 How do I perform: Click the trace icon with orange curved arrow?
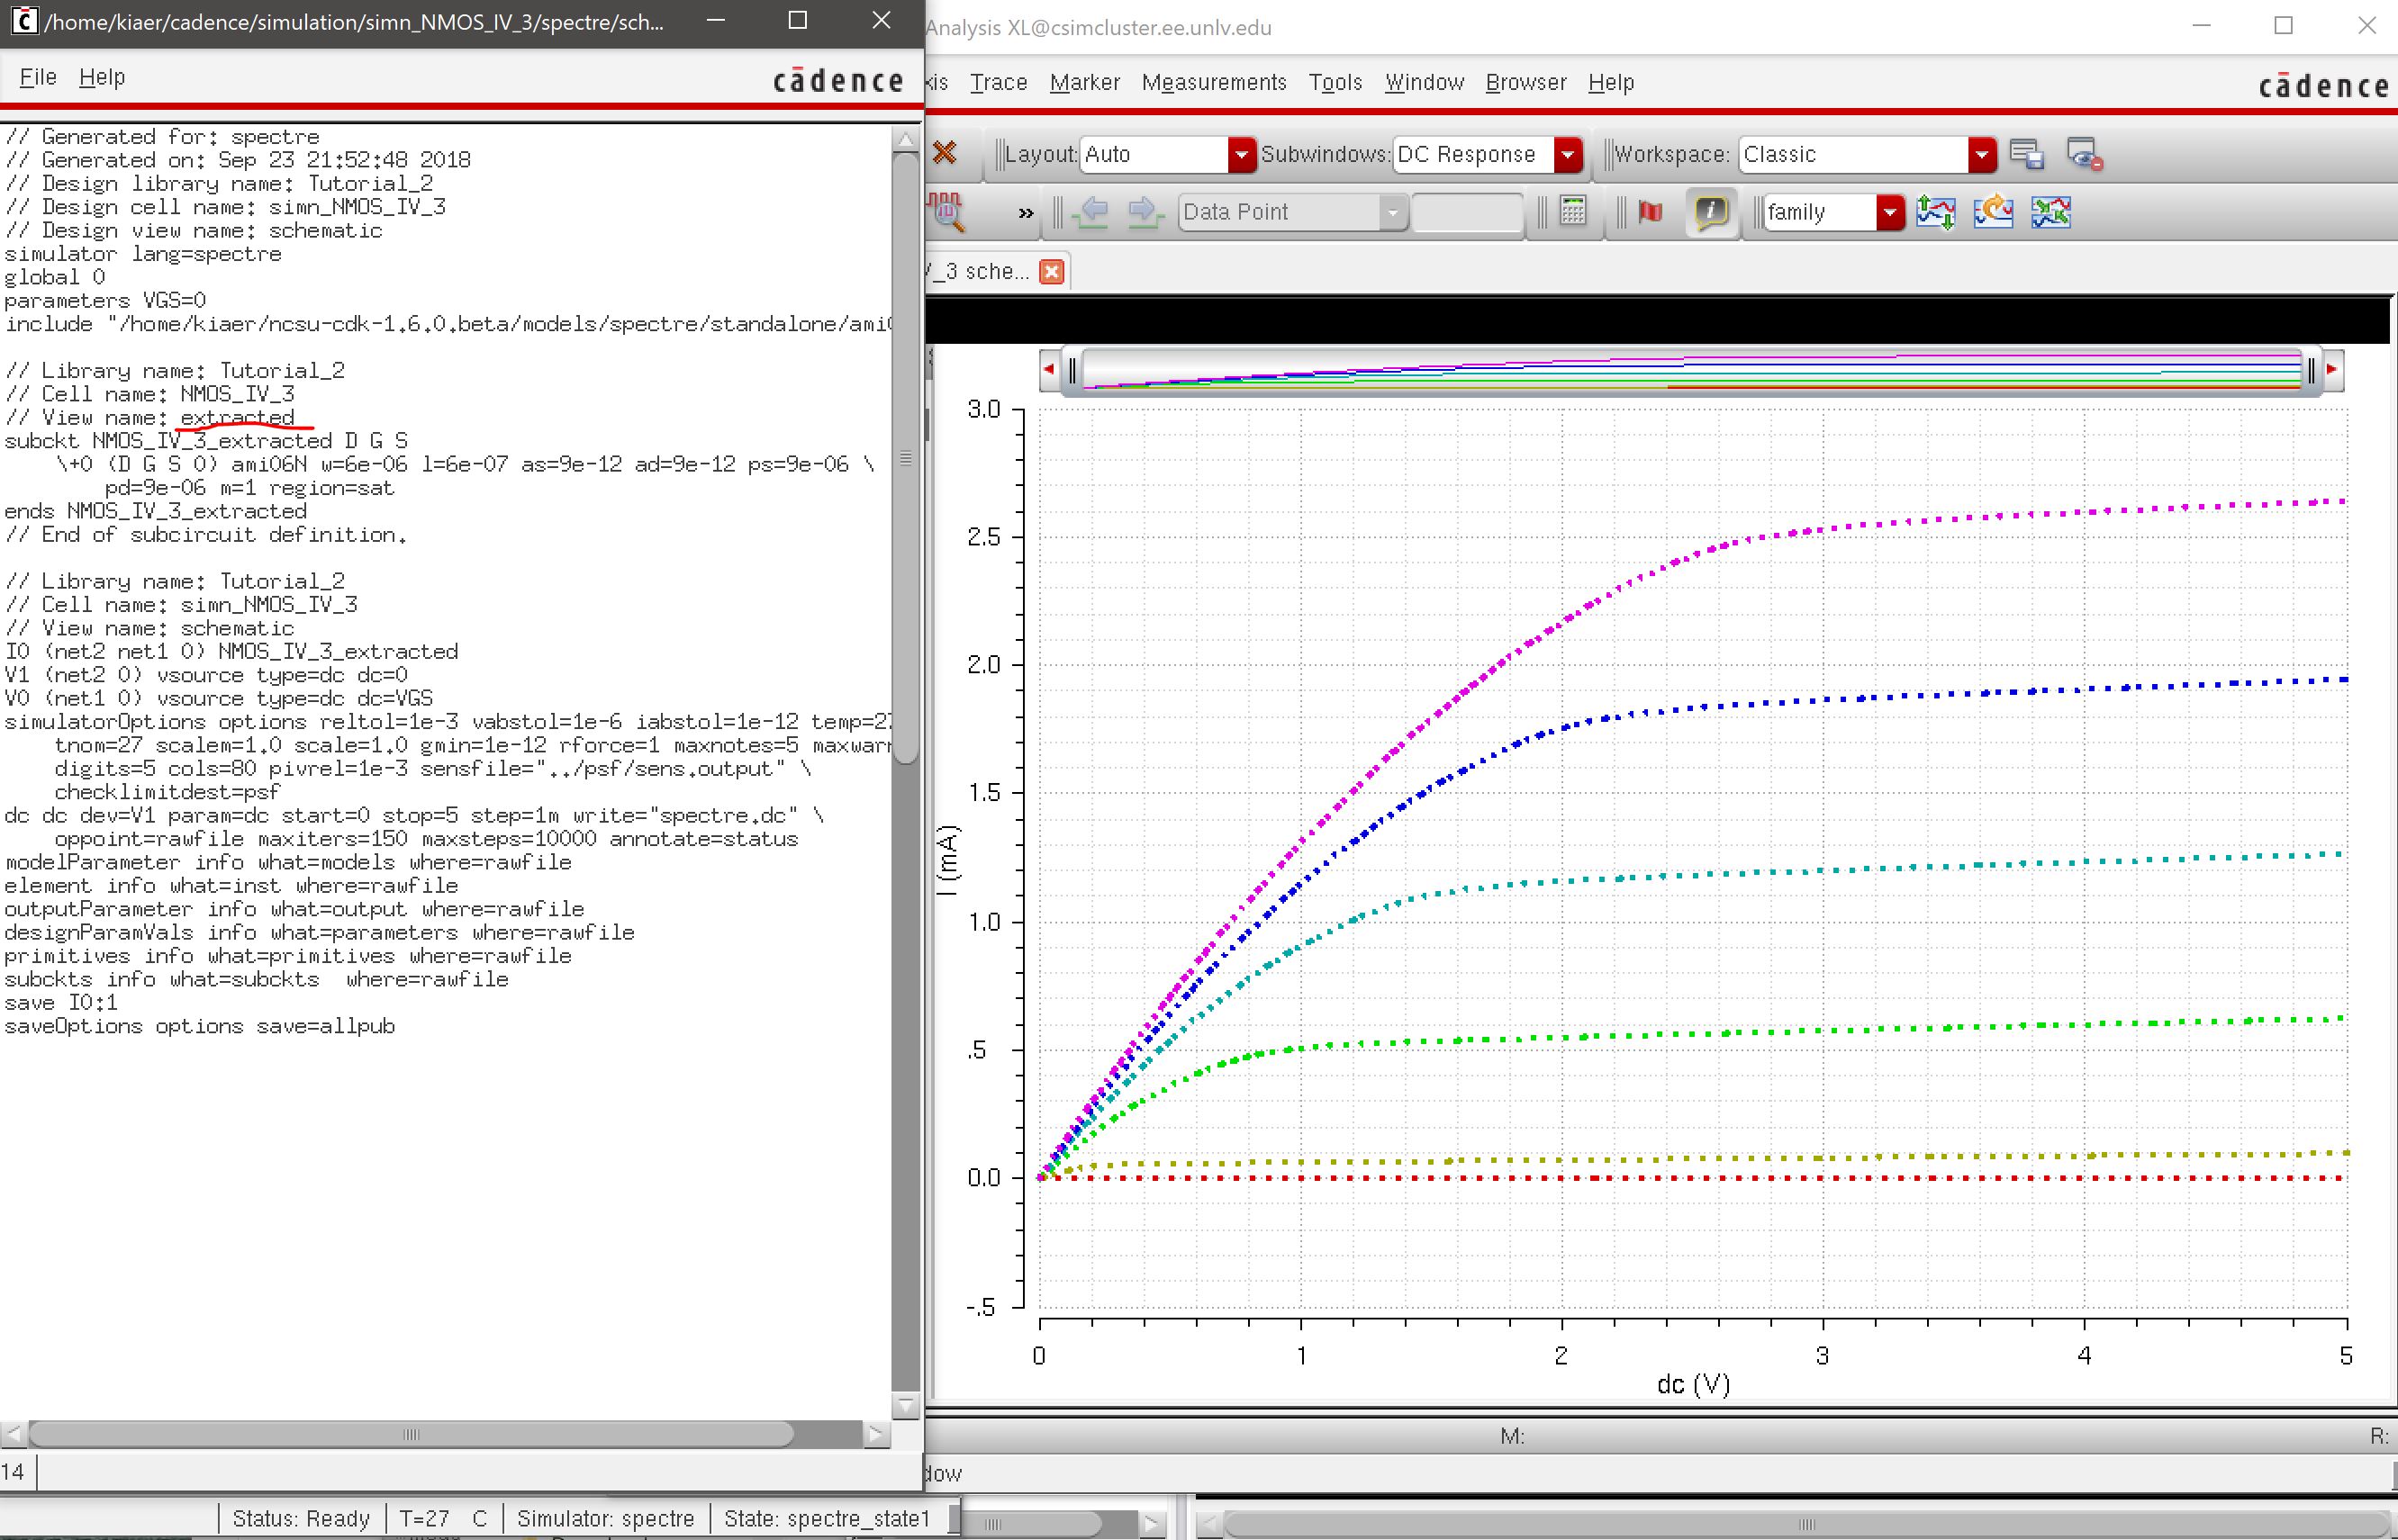coord(1993,212)
